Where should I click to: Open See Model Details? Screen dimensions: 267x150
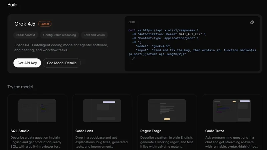[x=62, y=63]
